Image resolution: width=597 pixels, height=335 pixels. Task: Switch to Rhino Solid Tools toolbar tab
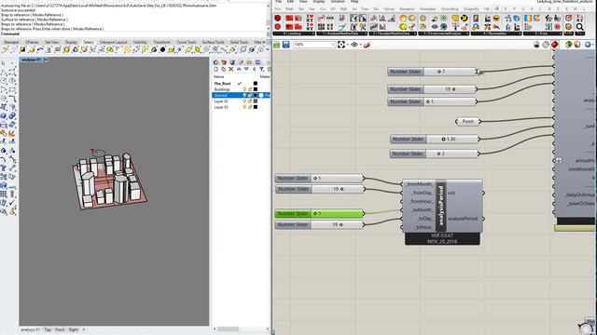click(239, 42)
